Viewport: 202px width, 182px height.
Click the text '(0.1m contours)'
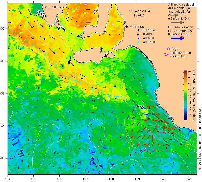tap(179, 8)
